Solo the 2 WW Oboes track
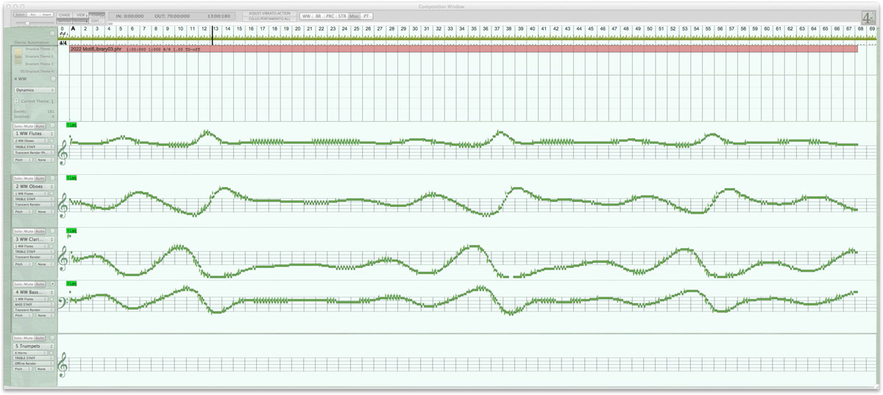 tap(18, 178)
